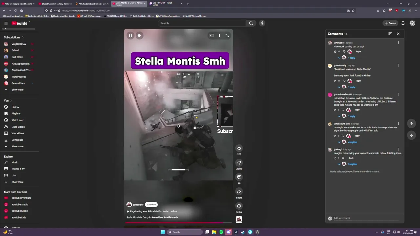Screen dimensions: 420x236
Task: Switch to ARC Raiders Event Timers tab
Action: click(92, 4)
